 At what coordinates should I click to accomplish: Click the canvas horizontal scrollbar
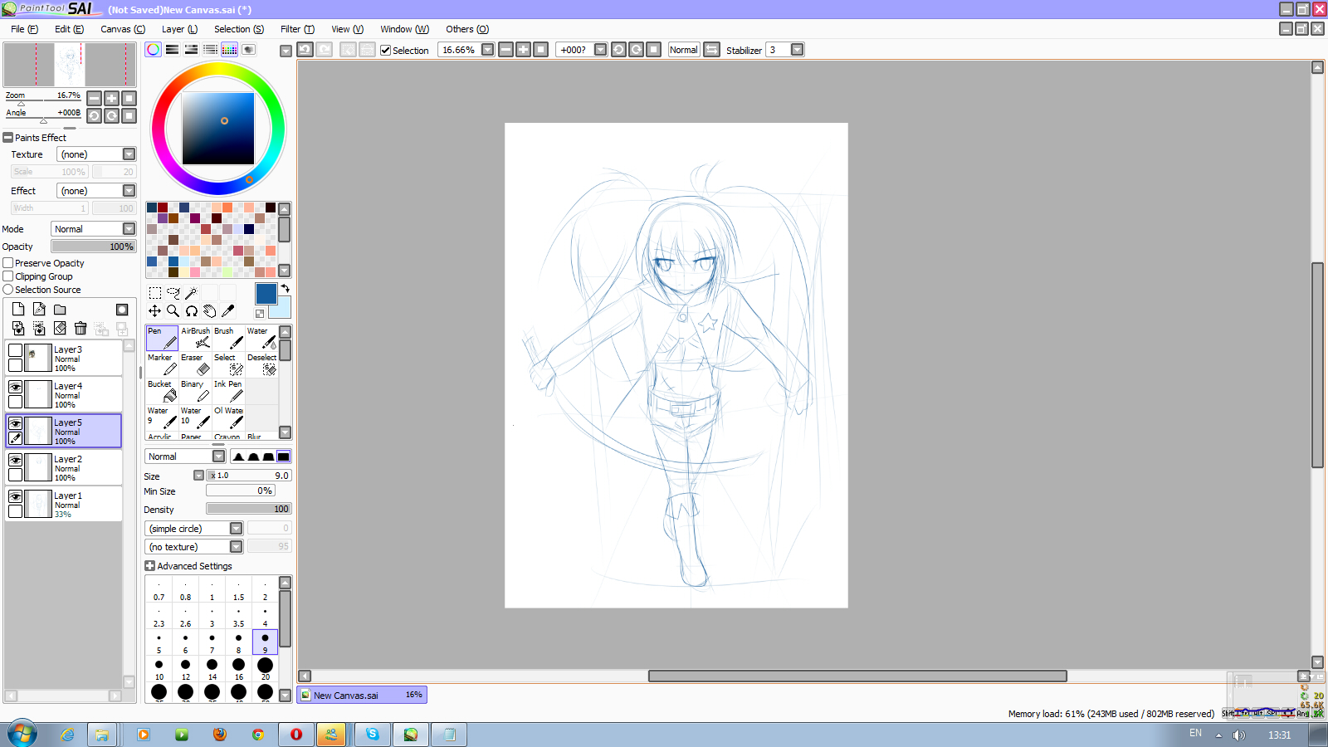click(857, 676)
